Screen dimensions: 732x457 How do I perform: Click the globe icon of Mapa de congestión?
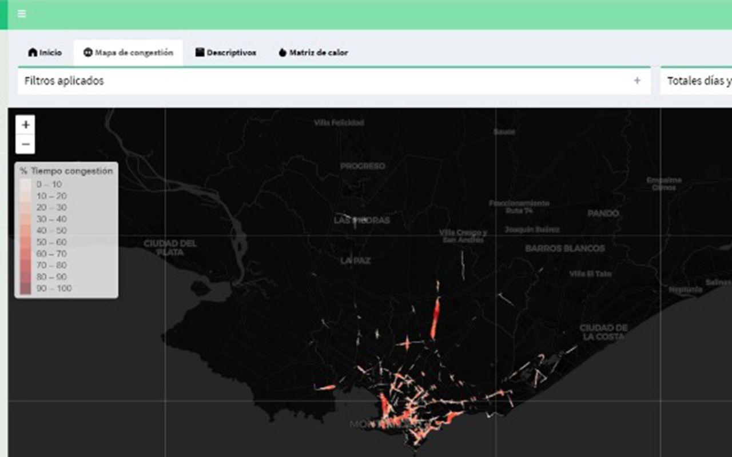click(88, 53)
